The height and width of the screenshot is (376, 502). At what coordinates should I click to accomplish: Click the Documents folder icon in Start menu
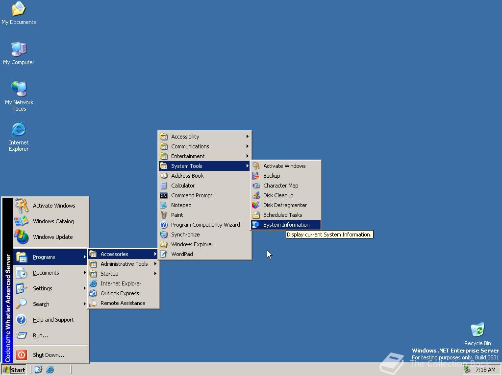22,273
